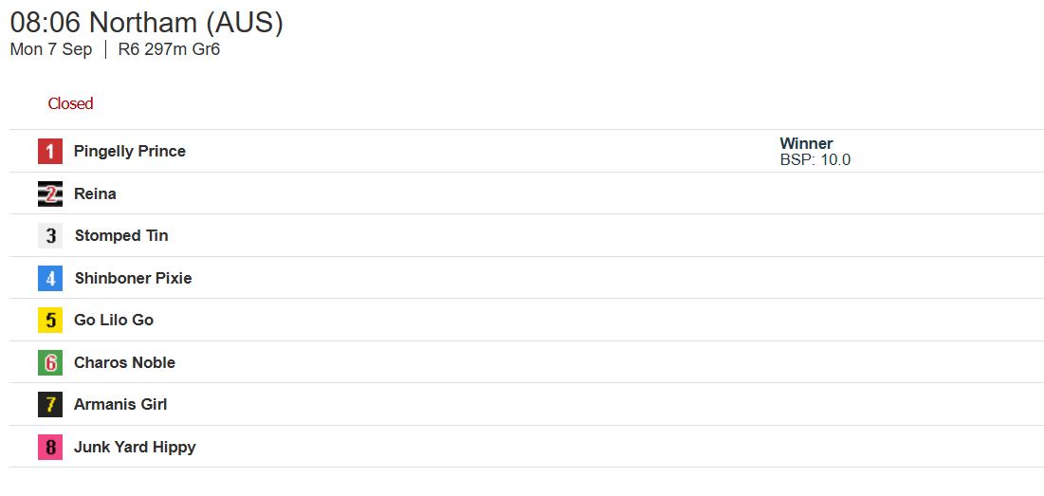Click the Winner BSP 10.0 result
The image size is (1044, 496).
815,152
